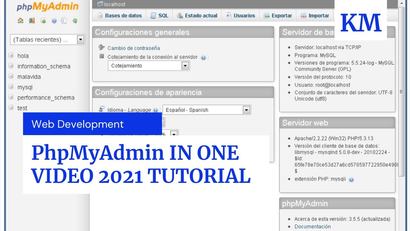Open the Estado actual tab
The image size is (410, 231).
197,15
